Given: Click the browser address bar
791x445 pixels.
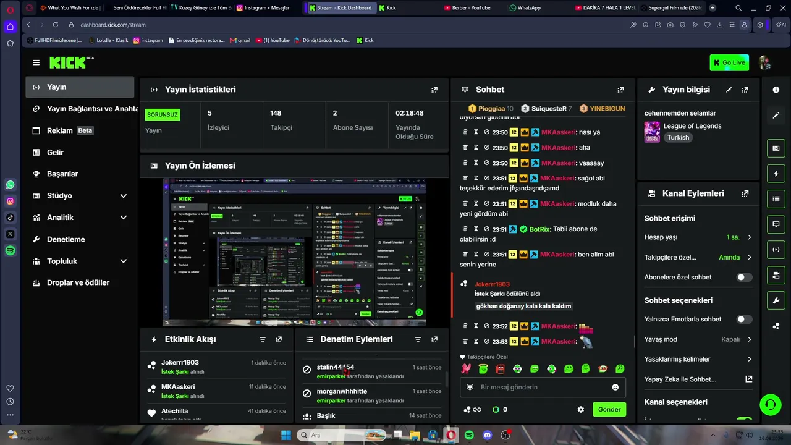Looking at the screenshot, I should click(x=346, y=25).
